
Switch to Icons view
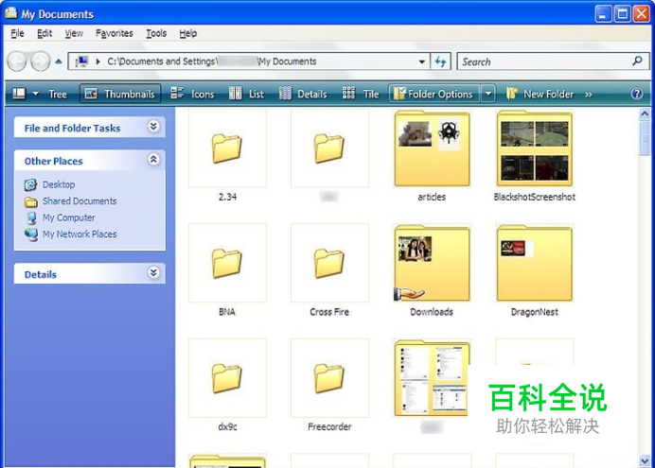(192, 94)
